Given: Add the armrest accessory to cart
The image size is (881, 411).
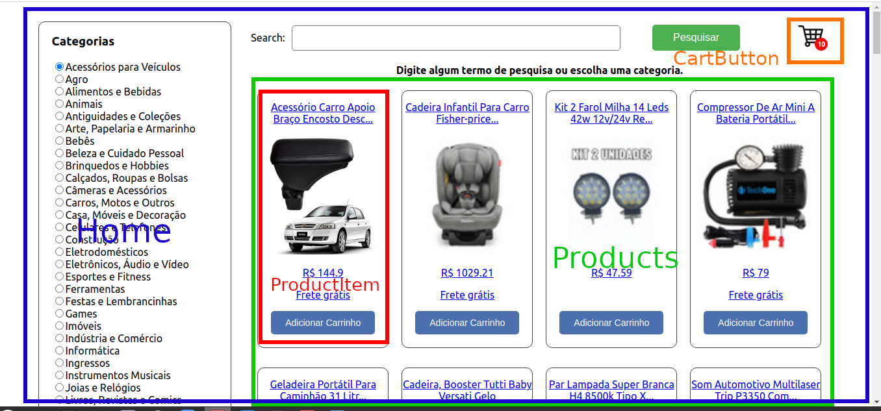Looking at the screenshot, I should click(323, 323).
